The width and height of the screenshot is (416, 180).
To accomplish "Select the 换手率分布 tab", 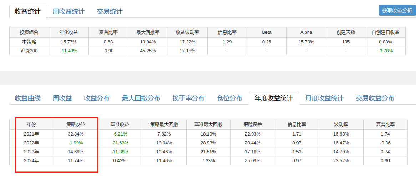I will pyautogui.click(x=188, y=98).
